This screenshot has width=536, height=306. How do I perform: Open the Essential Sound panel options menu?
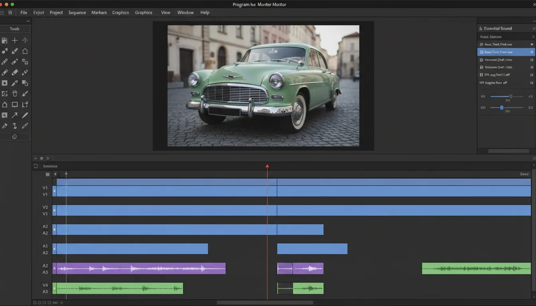click(x=534, y=28)
